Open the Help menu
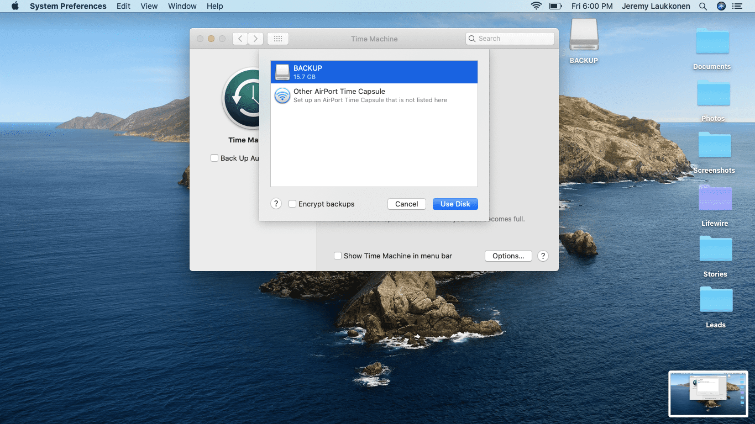 click(215, 6)
